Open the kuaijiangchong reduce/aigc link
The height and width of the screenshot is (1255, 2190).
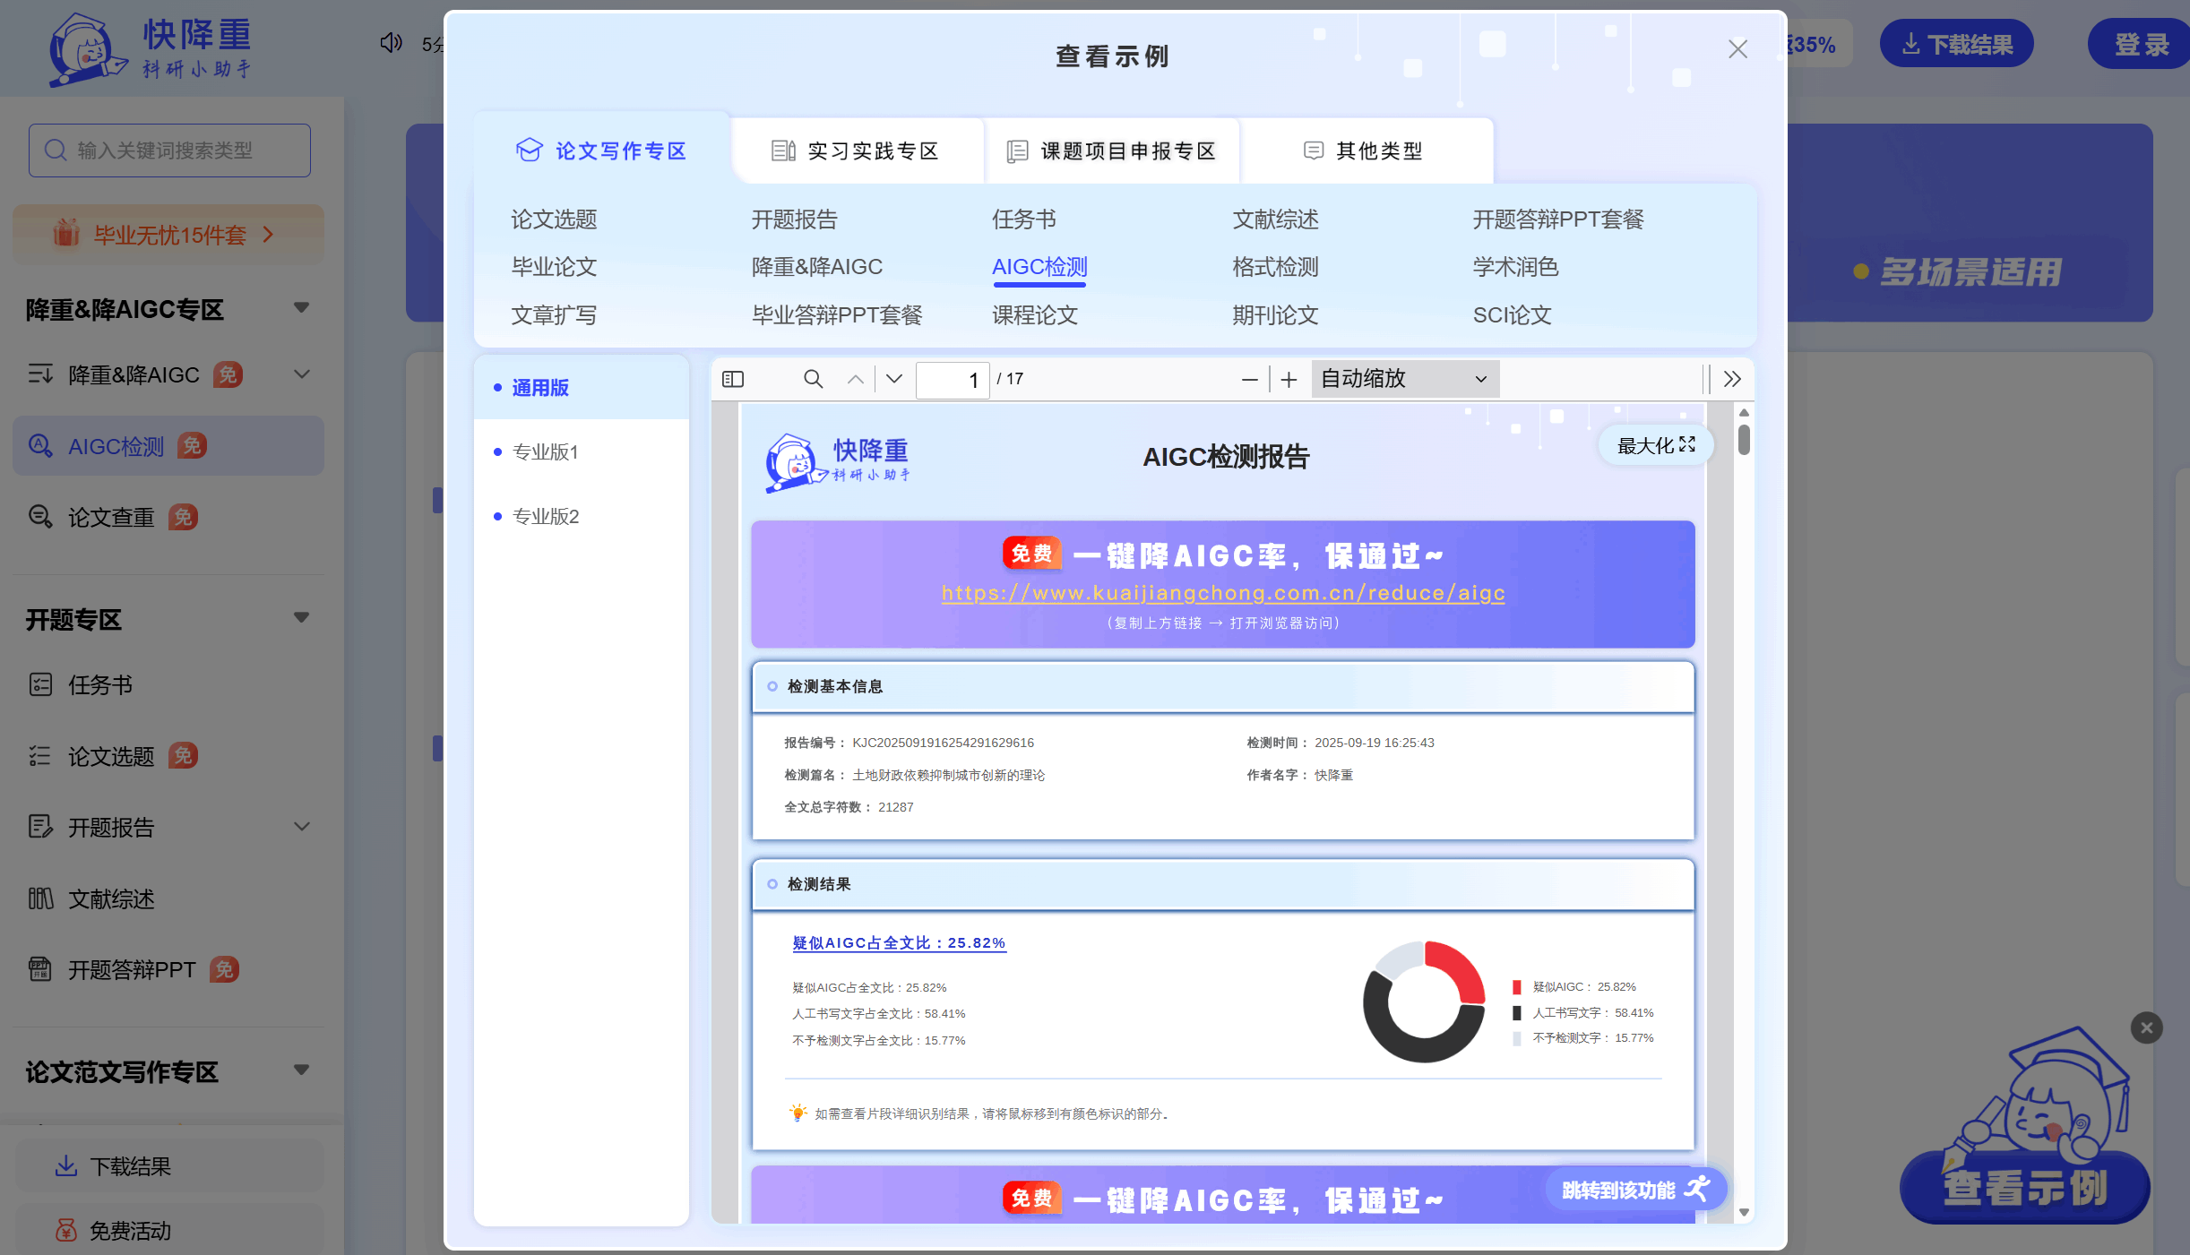(1222, 593)
